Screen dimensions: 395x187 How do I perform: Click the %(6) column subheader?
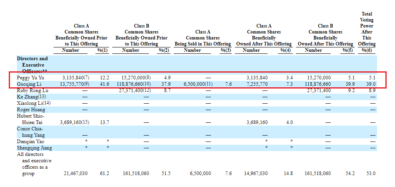click(x=366, y=50)
